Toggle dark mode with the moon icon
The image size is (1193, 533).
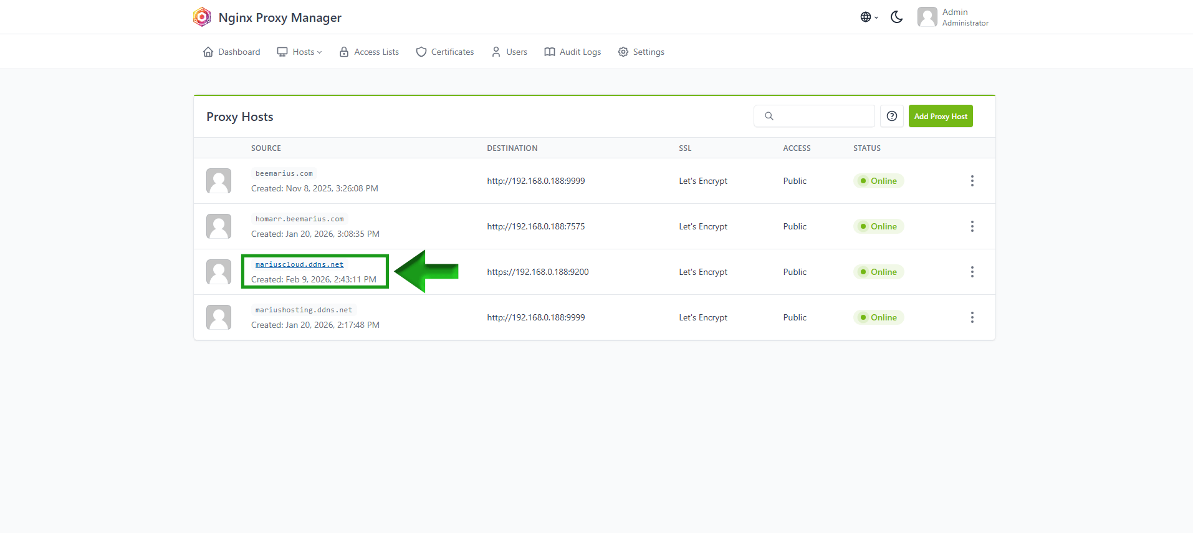[897, 17]
